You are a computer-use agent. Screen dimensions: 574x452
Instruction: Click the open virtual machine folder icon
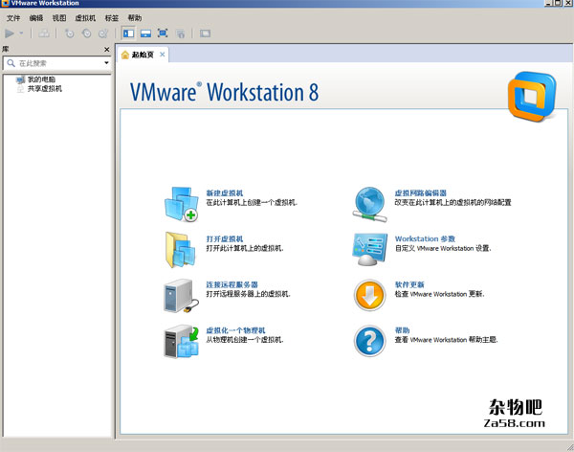click(181, 250)
